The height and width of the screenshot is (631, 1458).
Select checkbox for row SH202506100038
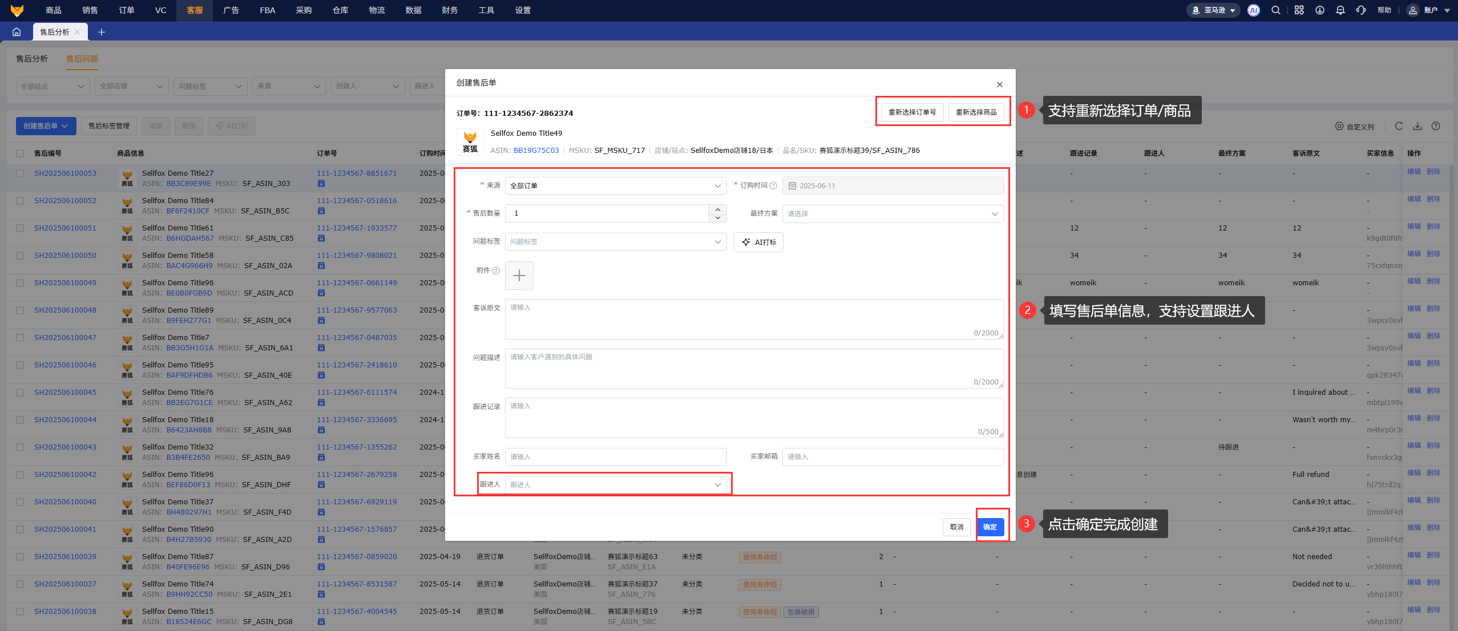[20, 612]
